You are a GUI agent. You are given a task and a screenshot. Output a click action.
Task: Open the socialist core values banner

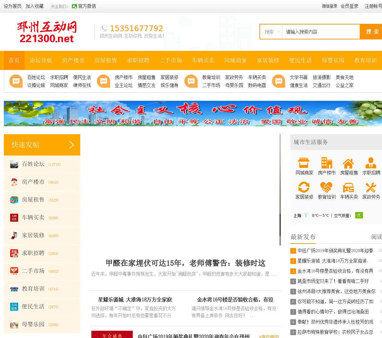[x=193, y=114]
